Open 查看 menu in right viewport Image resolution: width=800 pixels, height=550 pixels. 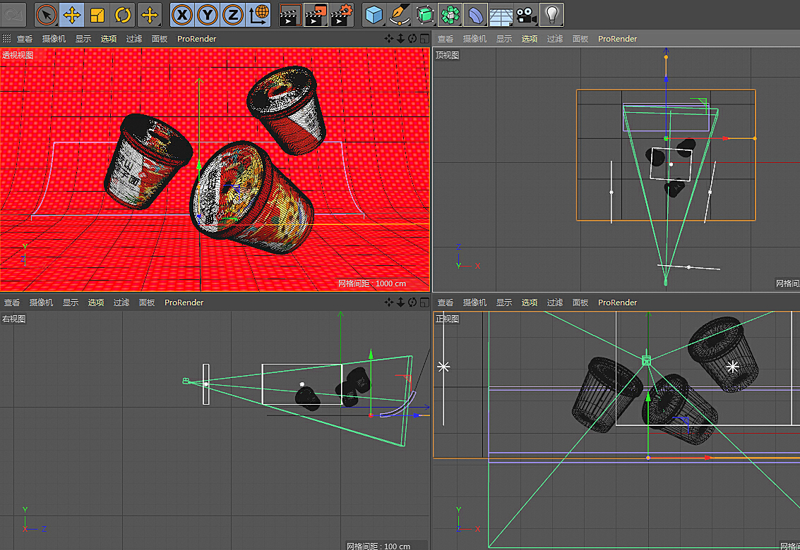(x=12, y=302)
